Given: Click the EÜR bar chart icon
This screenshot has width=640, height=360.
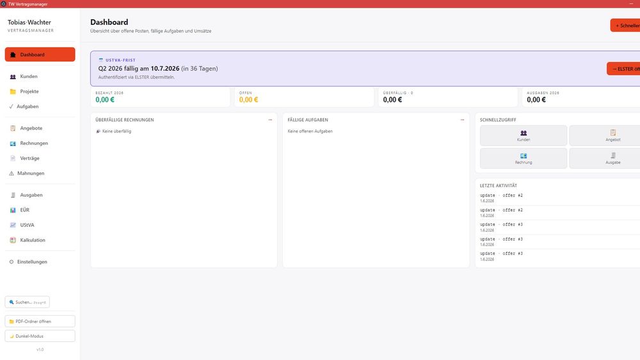Looking at the screenshot, I should pyautogui.click(x=13, y=210).
